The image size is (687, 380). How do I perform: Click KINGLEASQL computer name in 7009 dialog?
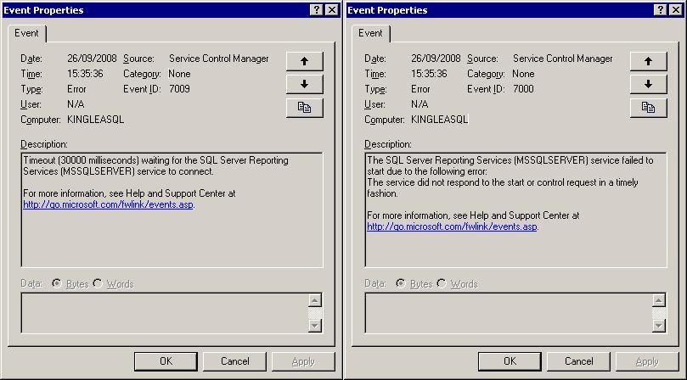pyautogui.click(x=95, y=120)
